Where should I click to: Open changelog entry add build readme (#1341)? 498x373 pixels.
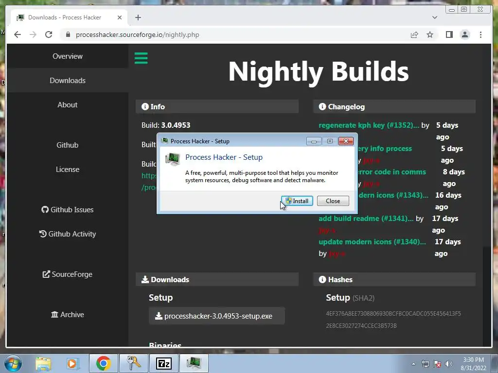pyautogui.click(x=366, y=219)
